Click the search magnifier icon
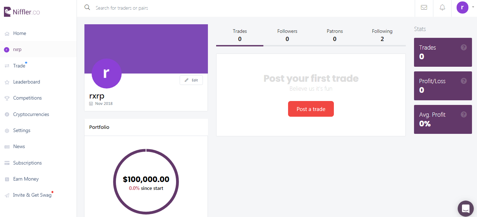 (87, 7)
